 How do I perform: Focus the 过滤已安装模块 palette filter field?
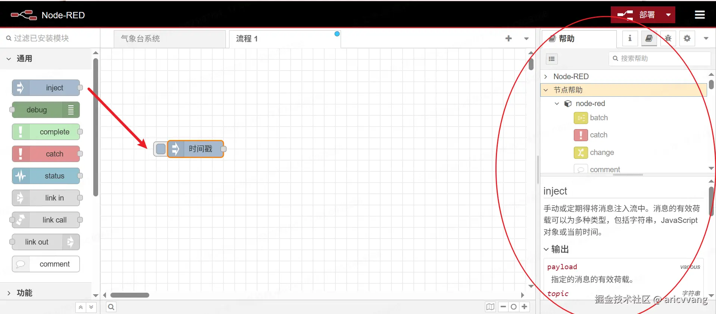click(x=50, y=38)
